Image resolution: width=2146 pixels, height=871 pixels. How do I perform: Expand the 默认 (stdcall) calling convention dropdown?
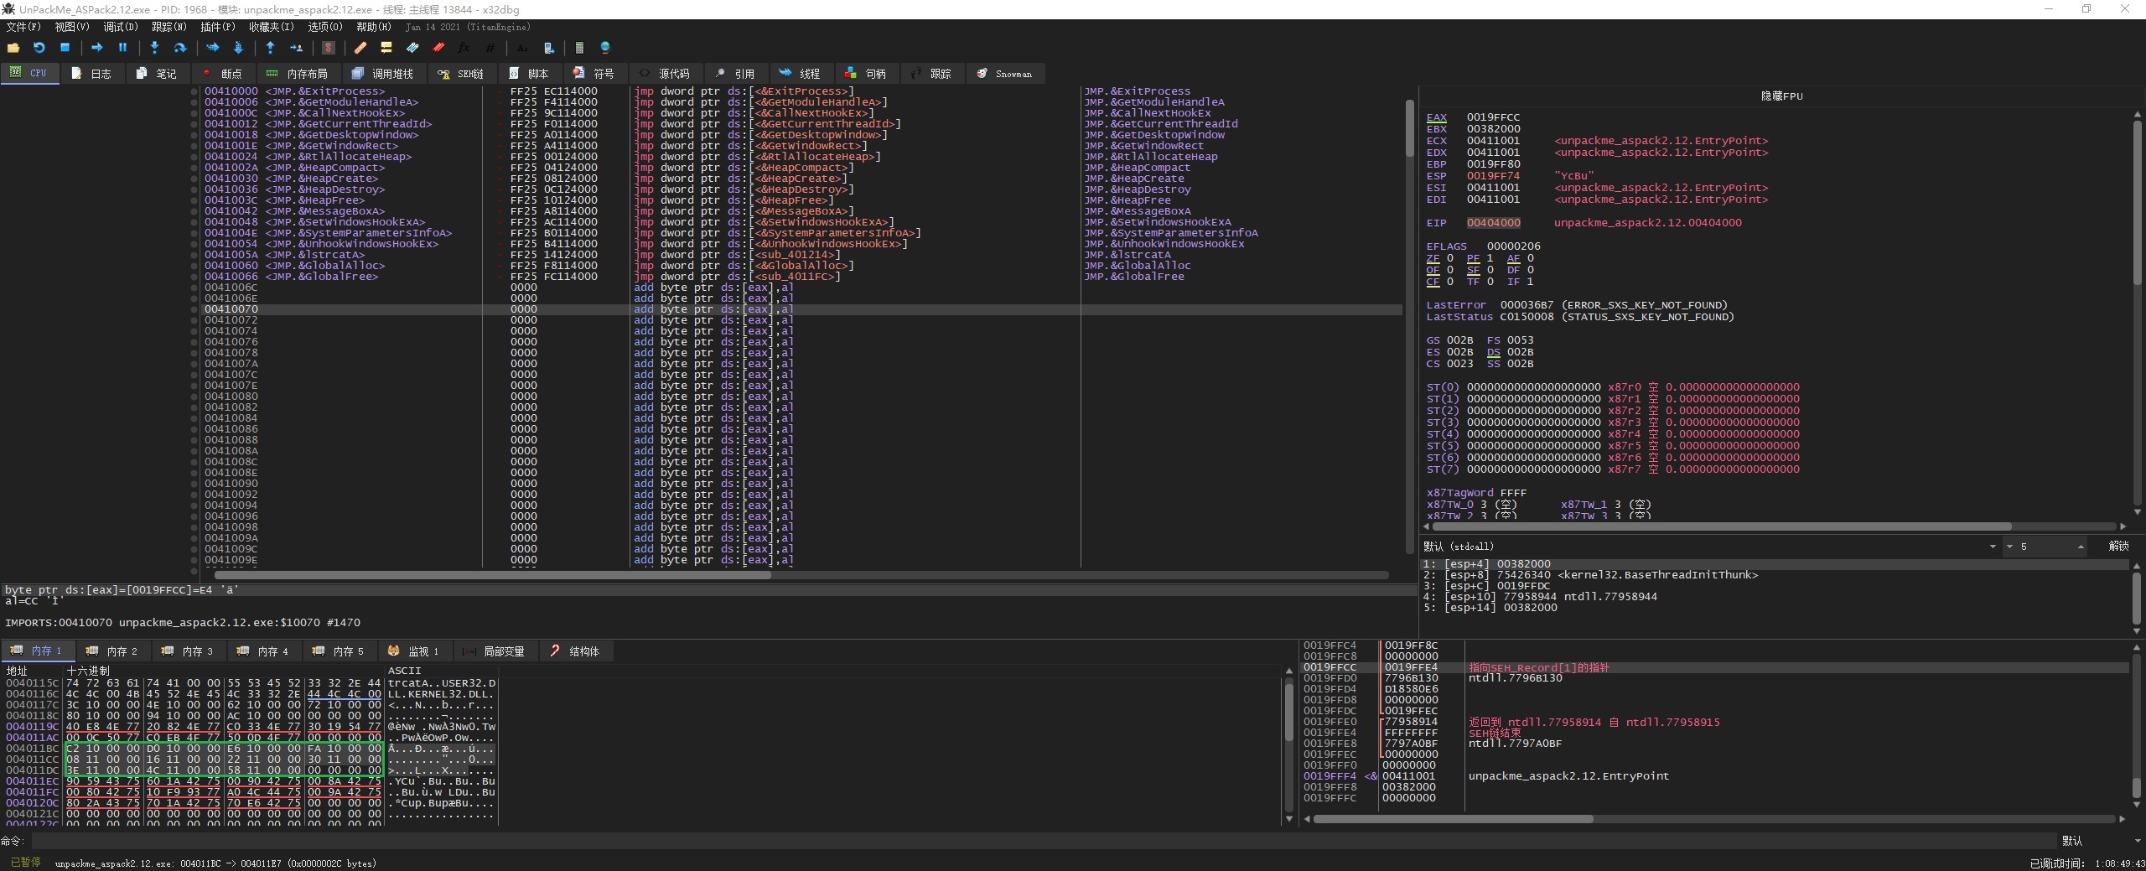[x=1993, y=547]
